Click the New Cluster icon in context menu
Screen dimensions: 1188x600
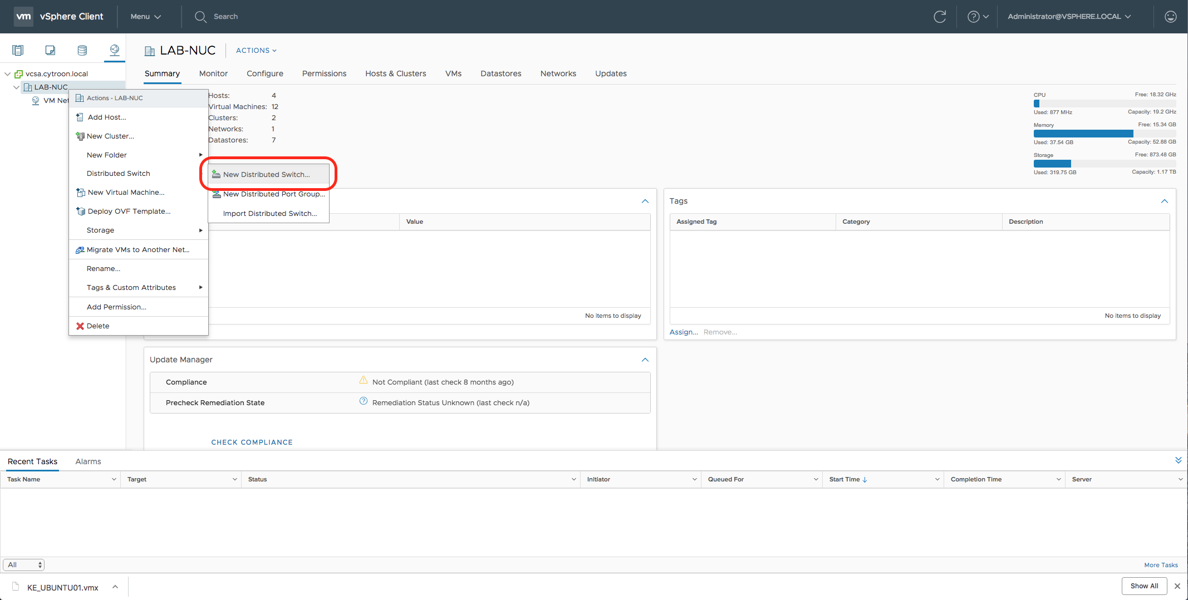click(80, 136)
